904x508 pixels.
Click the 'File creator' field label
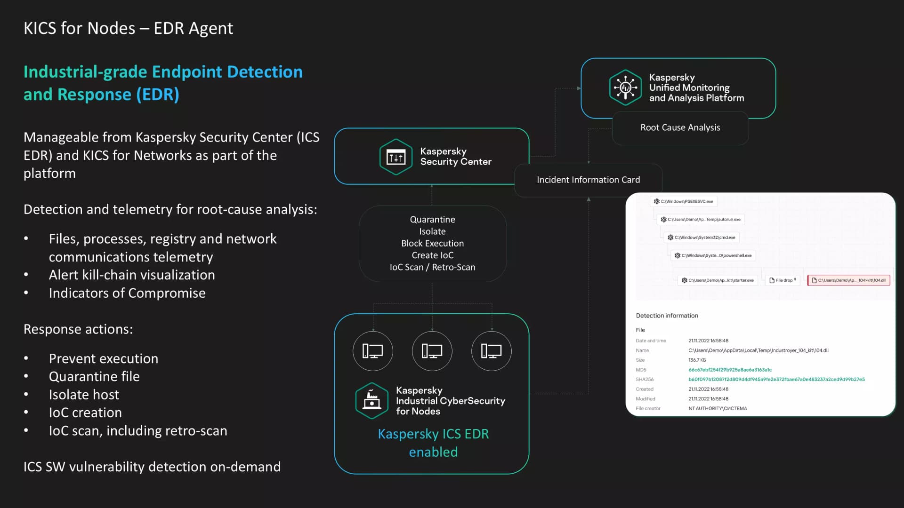[x=648, y=408]
